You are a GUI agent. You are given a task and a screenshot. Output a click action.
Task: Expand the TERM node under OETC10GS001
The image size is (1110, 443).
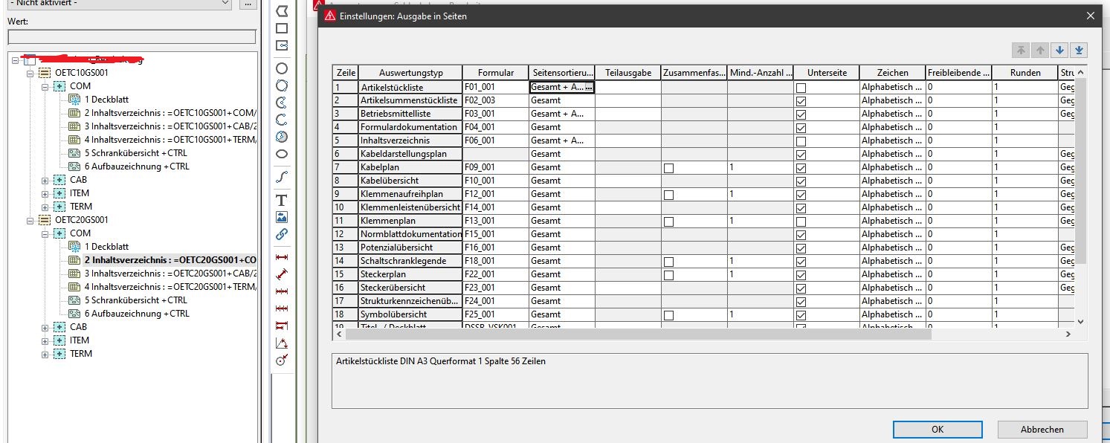(x=45, y=207)
